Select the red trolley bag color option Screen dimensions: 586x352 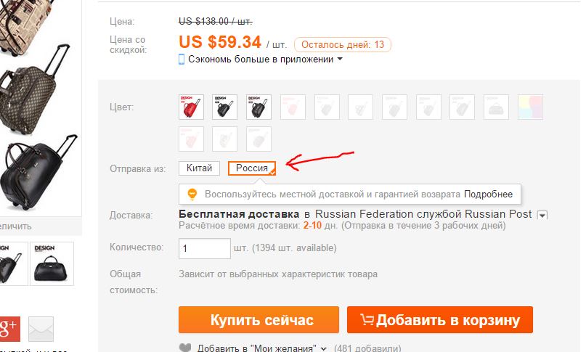[x=191, y=107]
